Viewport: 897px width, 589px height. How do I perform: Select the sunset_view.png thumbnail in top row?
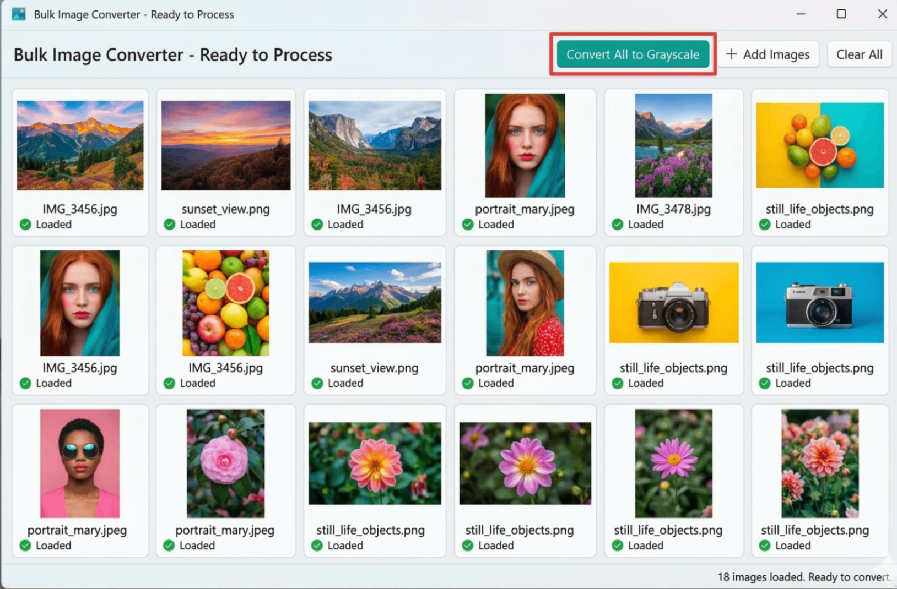(225, 145)
